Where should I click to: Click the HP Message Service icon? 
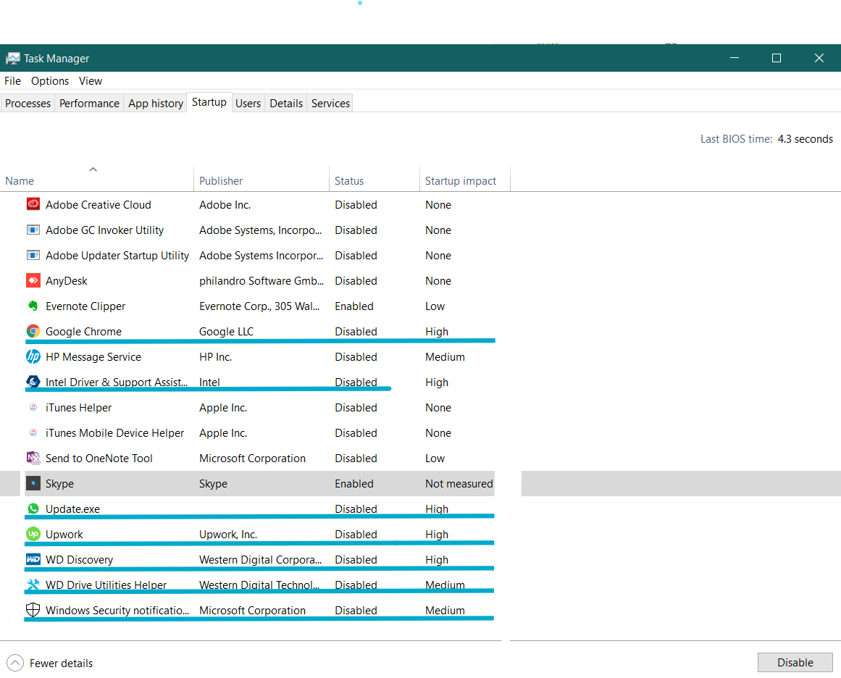point(33,356)
